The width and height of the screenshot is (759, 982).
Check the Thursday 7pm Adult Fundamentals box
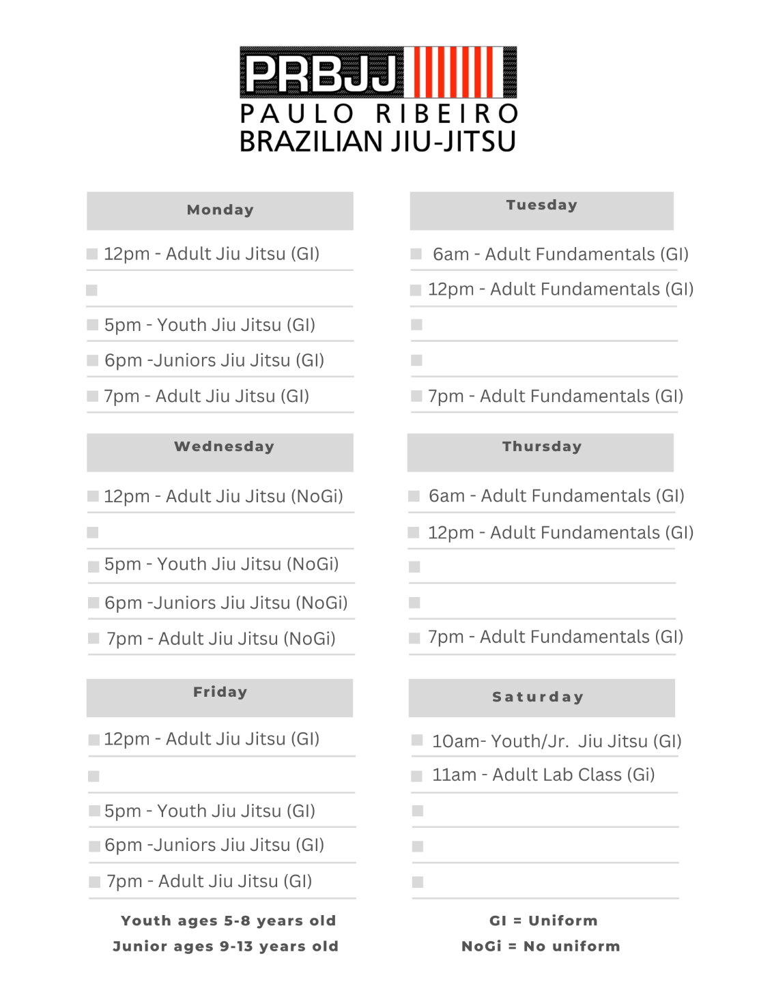pyautogui.click(x=414, y=638)
